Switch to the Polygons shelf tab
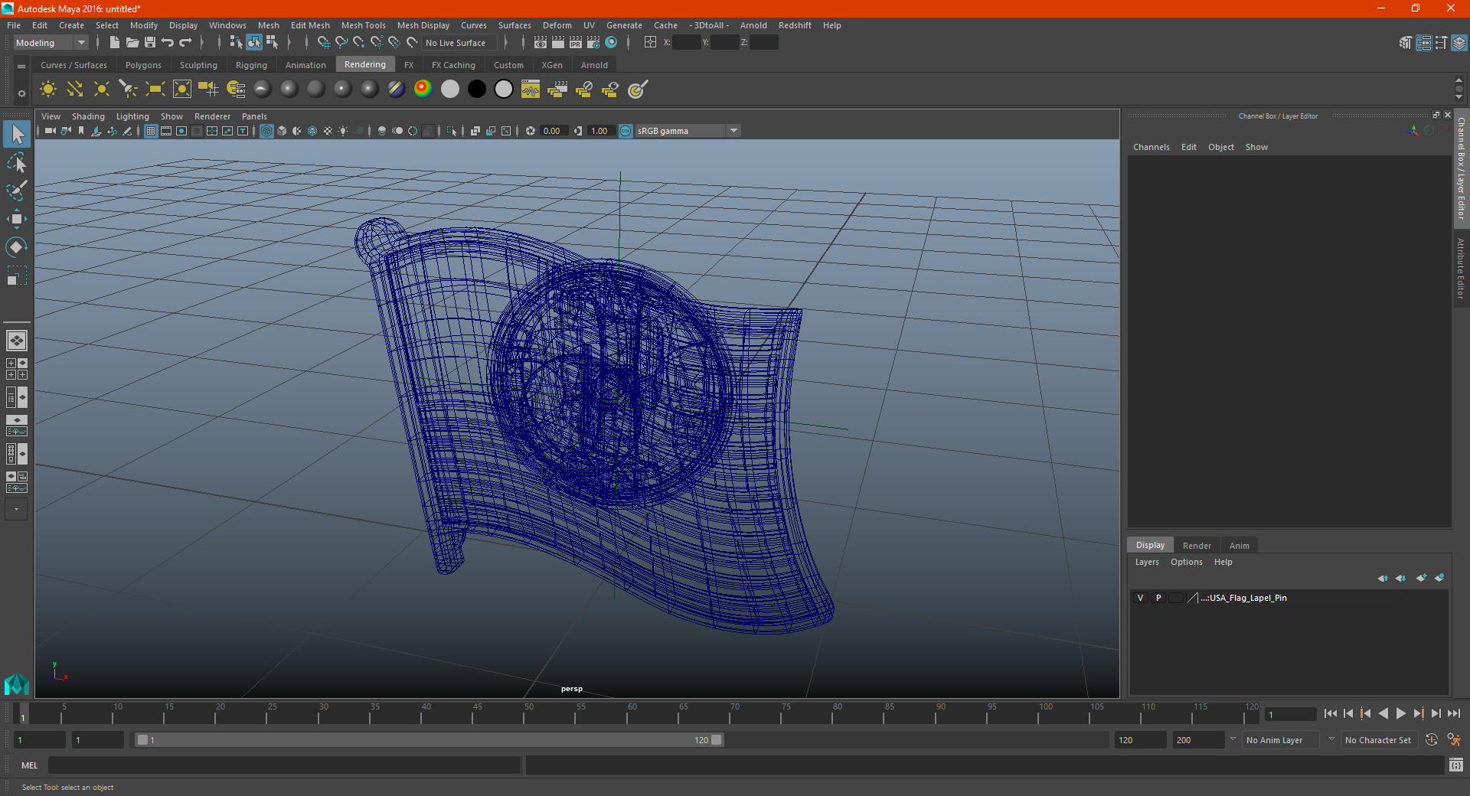 [x=143, y=65]
